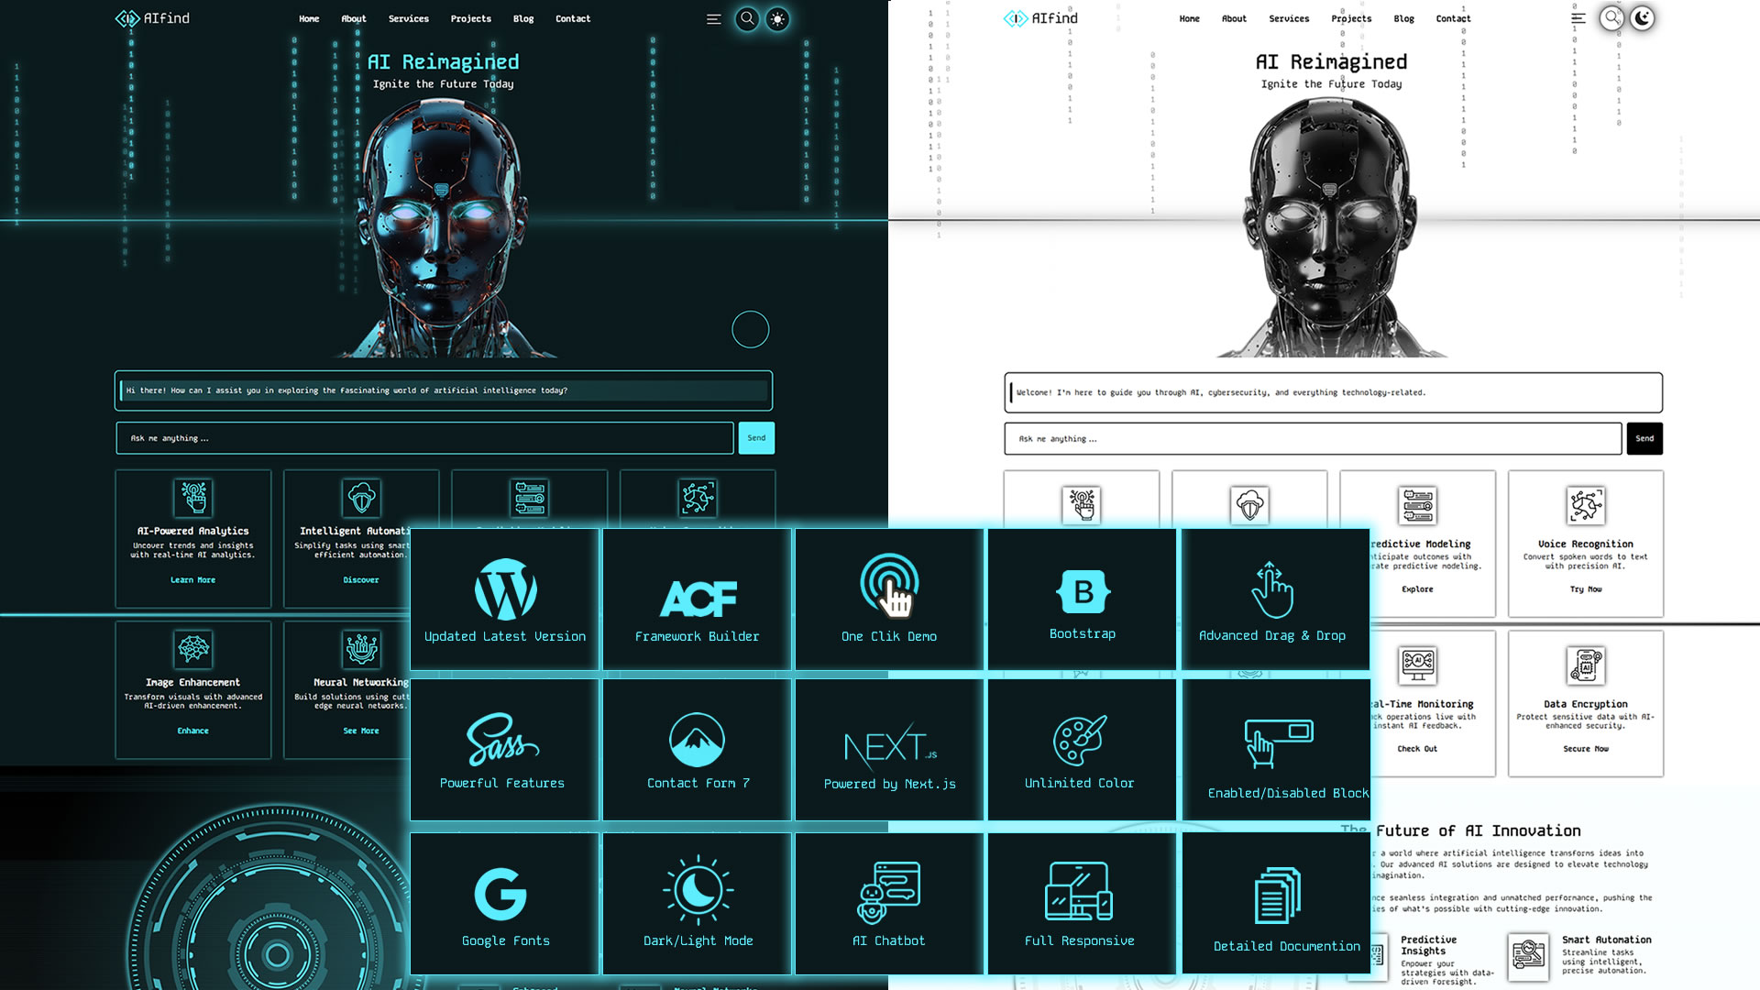Toggle sun icon to switch to light mode
This screenshot has width=1760, height=990.
click(777, 18)
